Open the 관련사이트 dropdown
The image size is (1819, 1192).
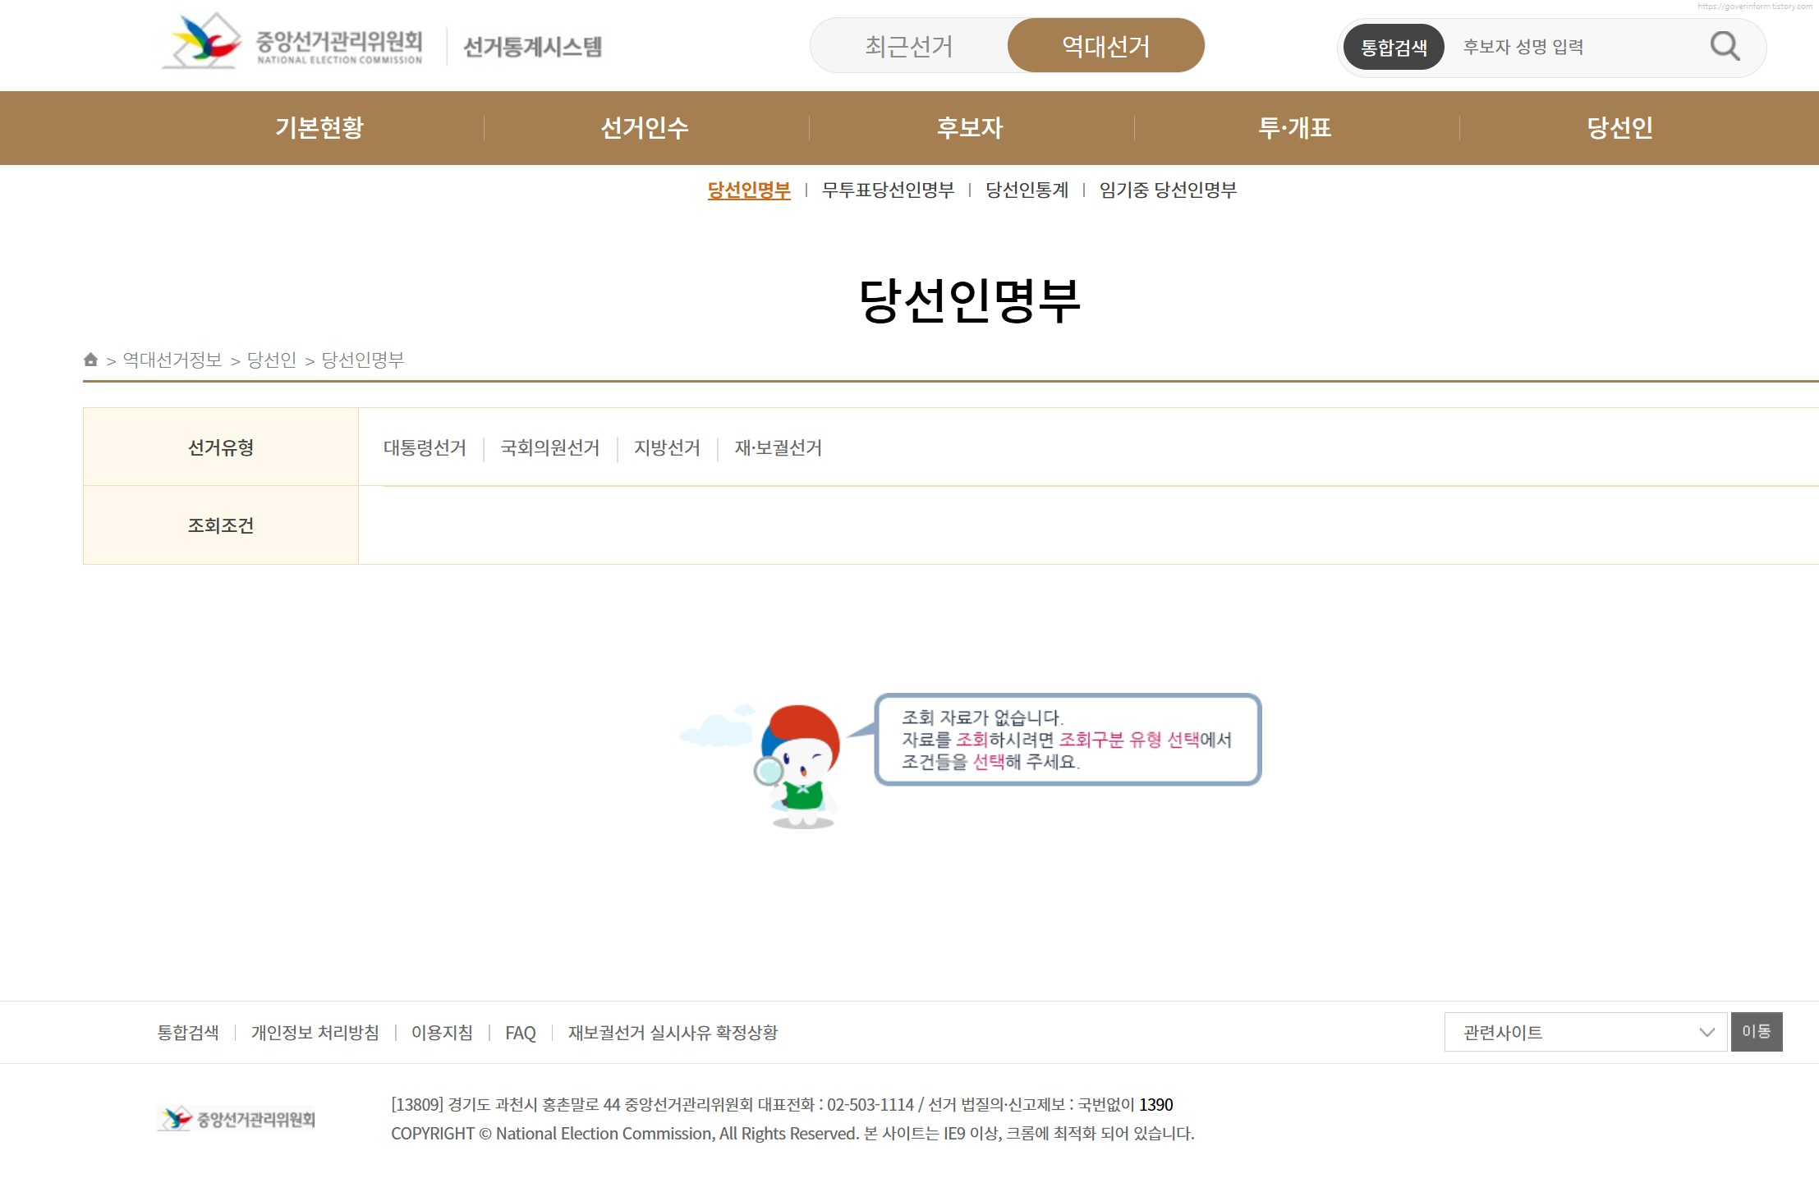1585,1032
